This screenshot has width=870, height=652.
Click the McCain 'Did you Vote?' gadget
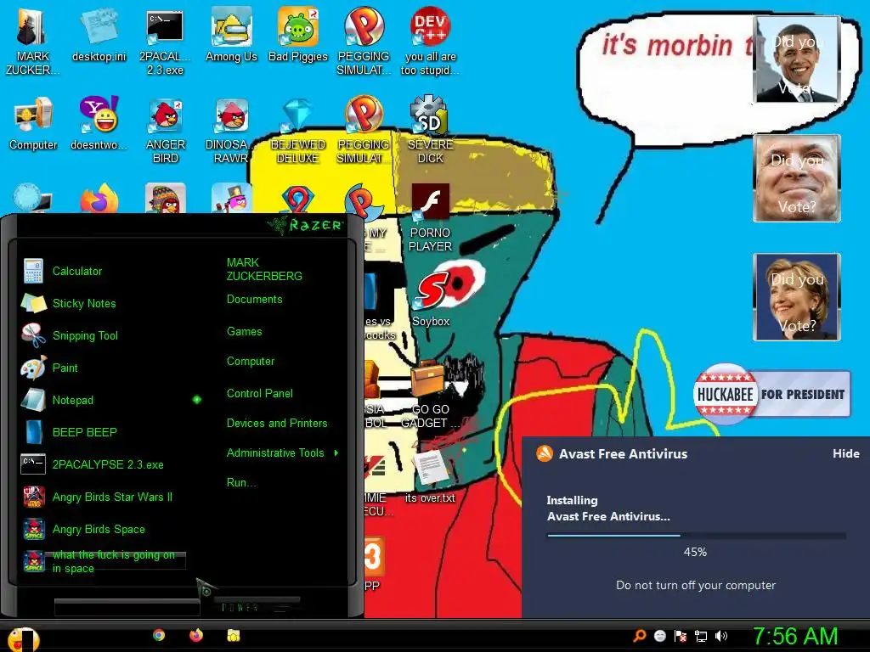point(797,178)
